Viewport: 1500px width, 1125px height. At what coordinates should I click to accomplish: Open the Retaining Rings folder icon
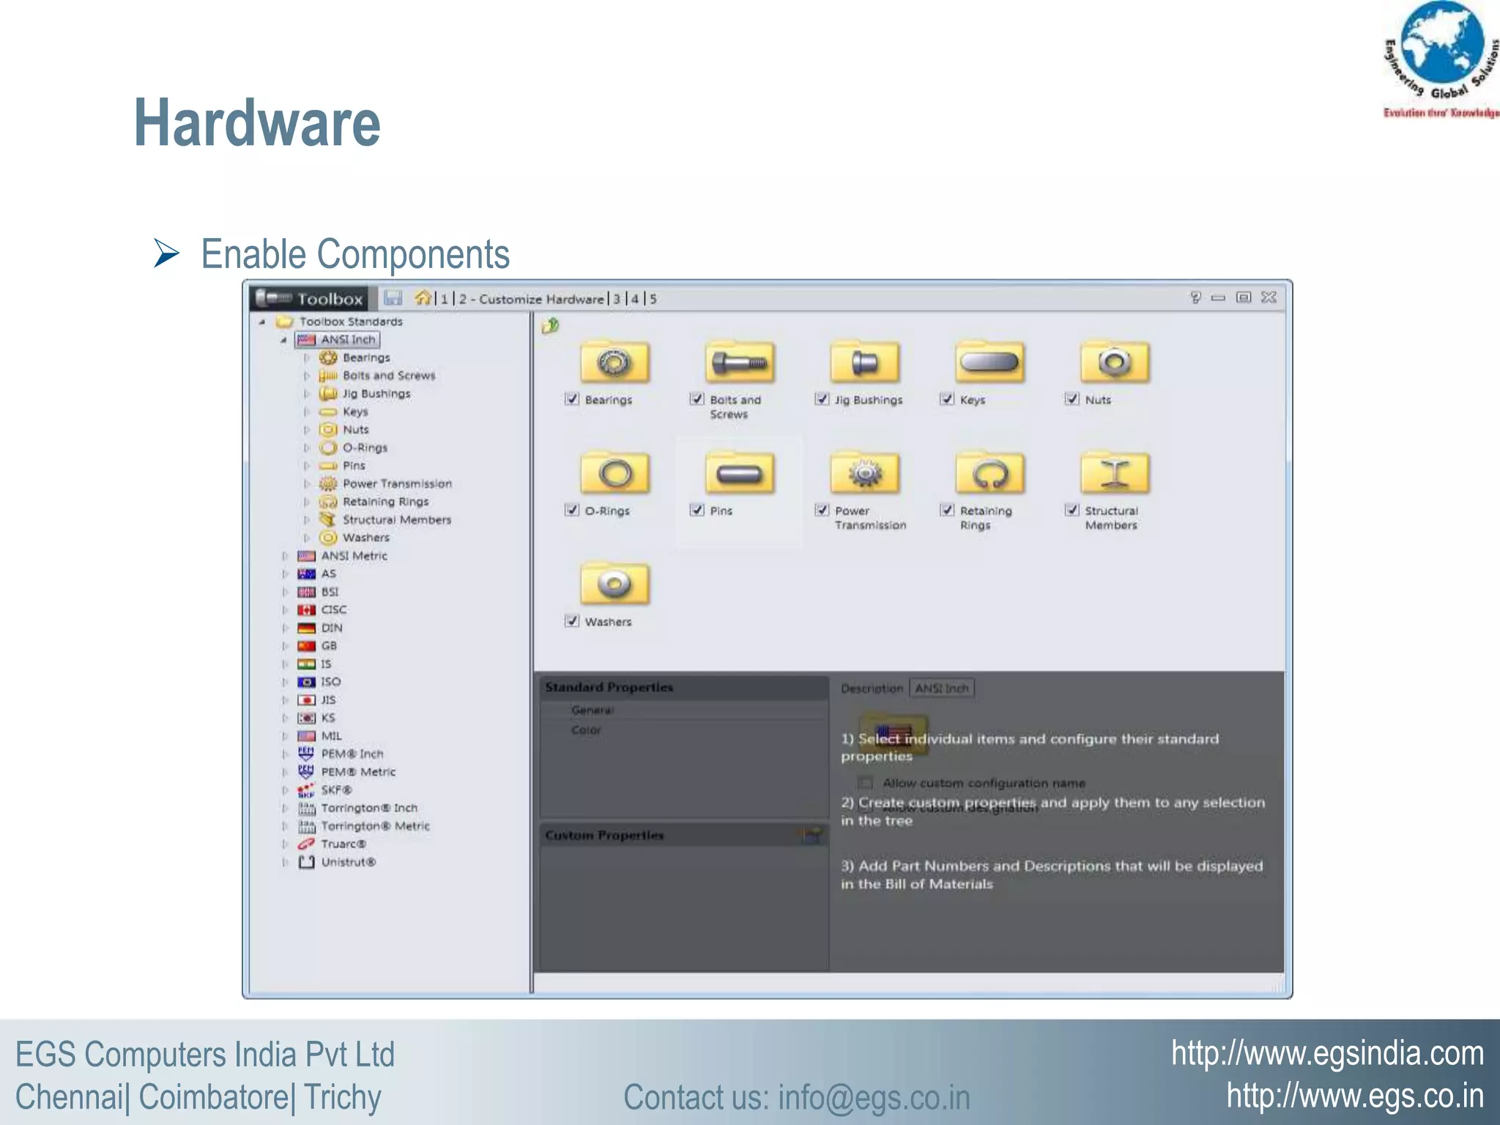click(989, 473)
